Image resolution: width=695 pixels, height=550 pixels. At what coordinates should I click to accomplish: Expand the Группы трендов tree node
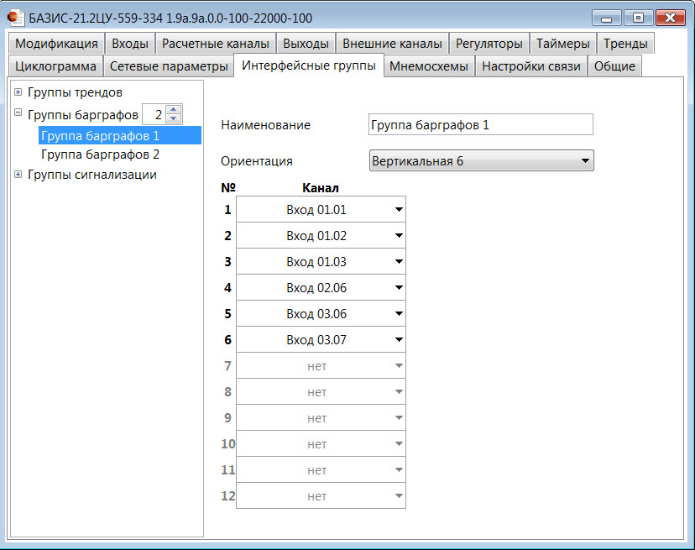[x=18, y=92]
